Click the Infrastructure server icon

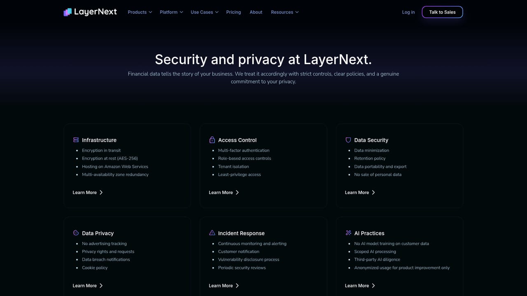coord(76,140)
